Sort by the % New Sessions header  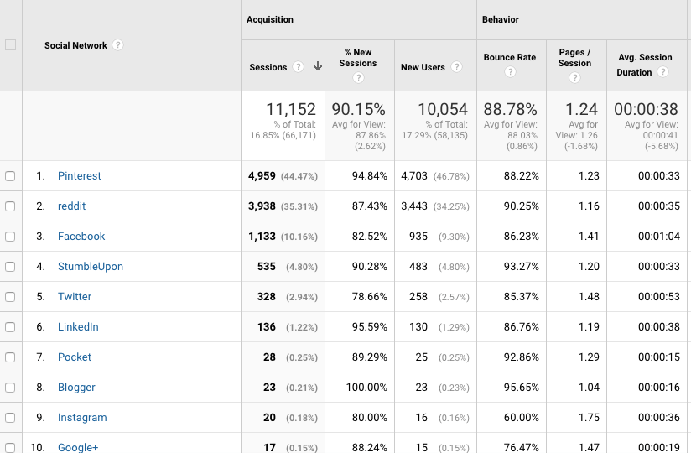[x=358, y=58]
